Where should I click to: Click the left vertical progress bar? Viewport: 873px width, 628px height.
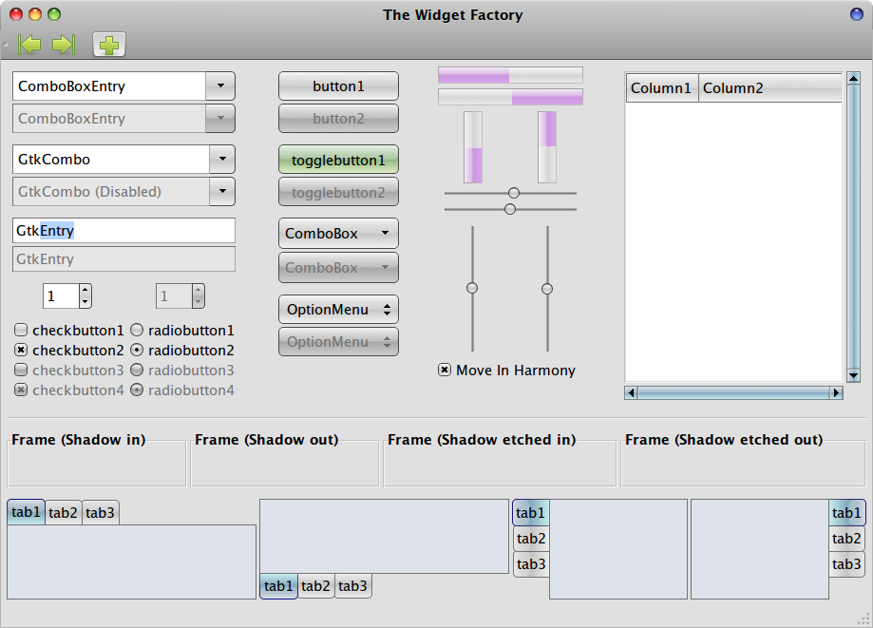click(x=473, y=147)
